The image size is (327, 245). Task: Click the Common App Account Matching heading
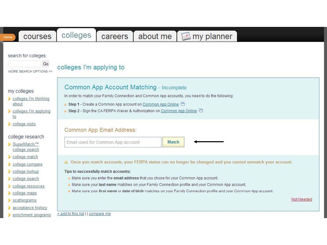[x=110, y=87]
